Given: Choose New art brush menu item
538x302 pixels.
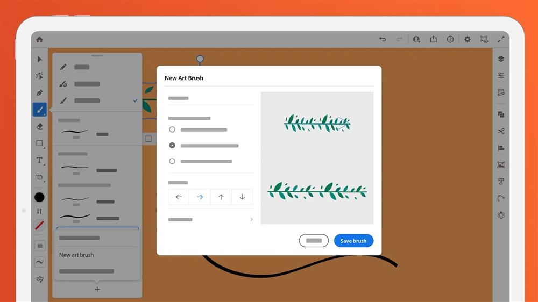Looking at the screenshot, I should coord(76,255).
